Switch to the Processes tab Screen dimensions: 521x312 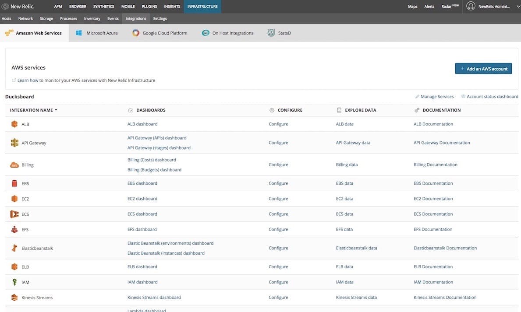coord(68,18)
